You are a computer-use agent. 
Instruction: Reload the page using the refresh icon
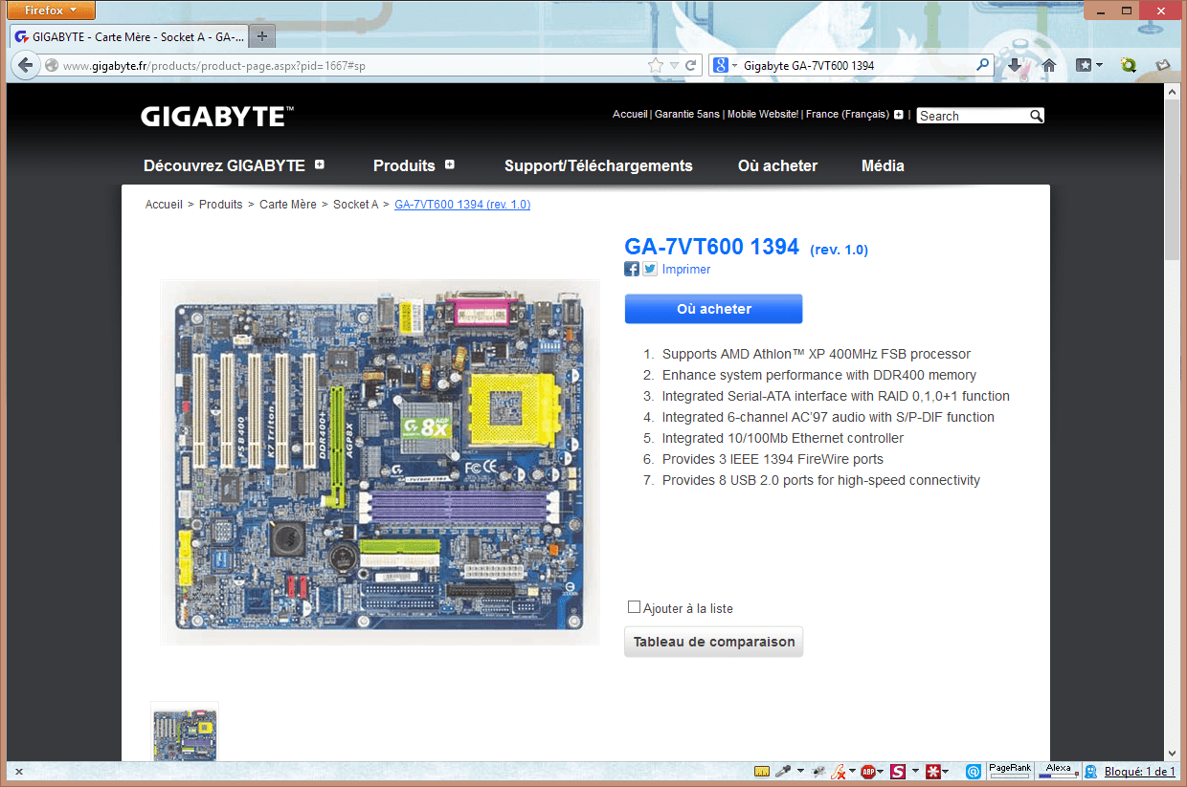click(x=691, y=65)
